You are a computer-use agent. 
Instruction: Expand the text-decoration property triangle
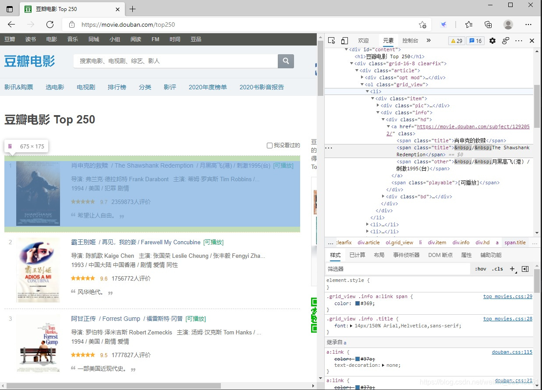coord(383,365)
